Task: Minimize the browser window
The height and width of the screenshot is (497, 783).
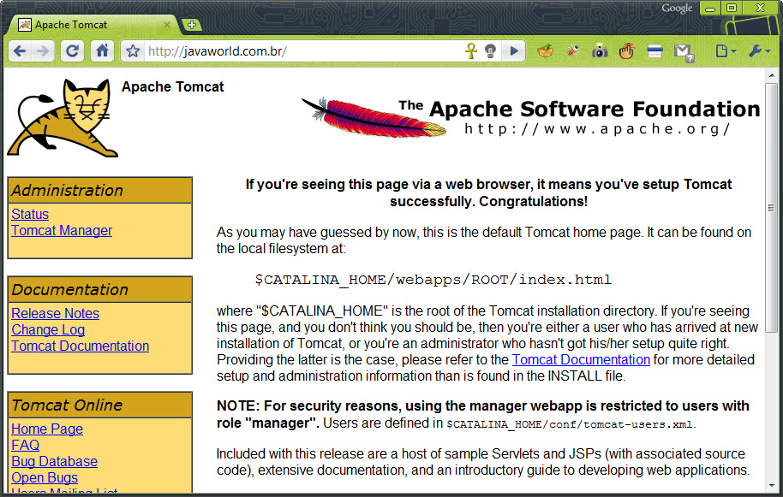Action: [x=710, y=9]
